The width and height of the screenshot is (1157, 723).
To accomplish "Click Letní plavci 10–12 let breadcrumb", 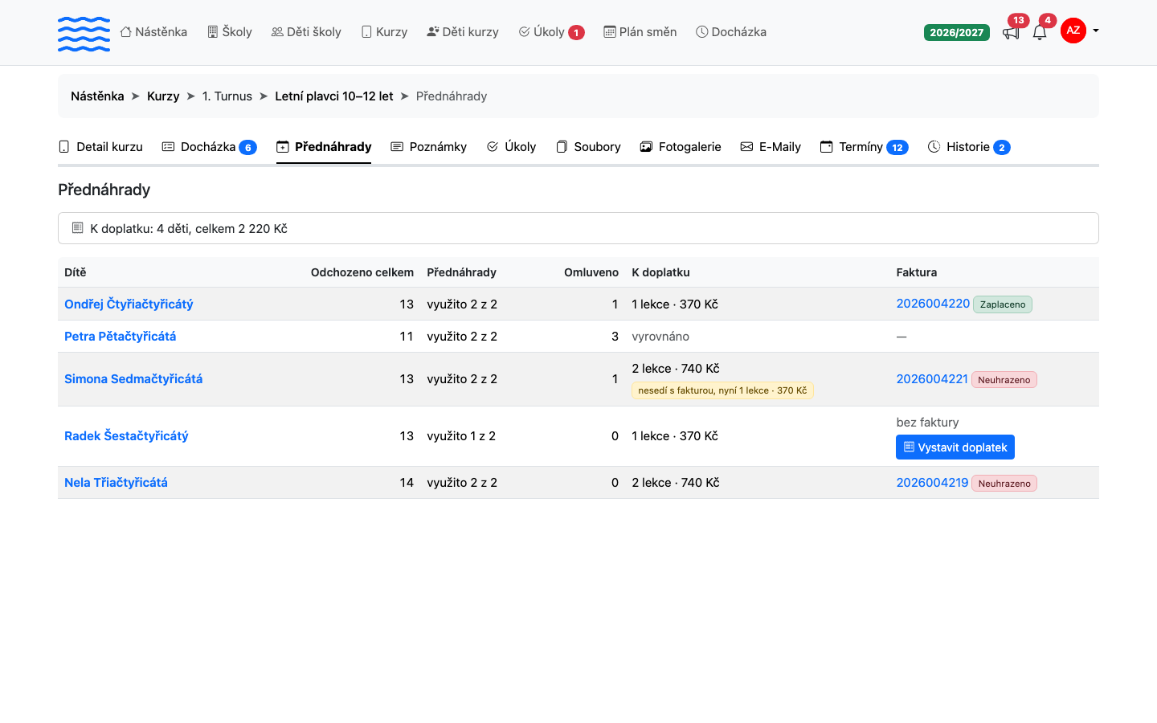I will tap(334, 96).
